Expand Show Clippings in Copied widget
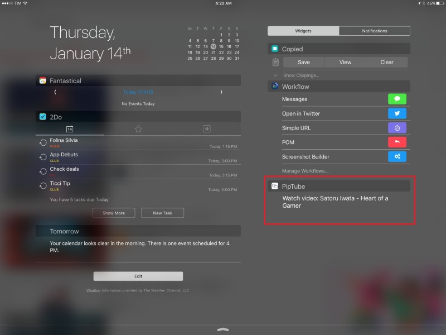The image size is (446, 335). point(300,75)
